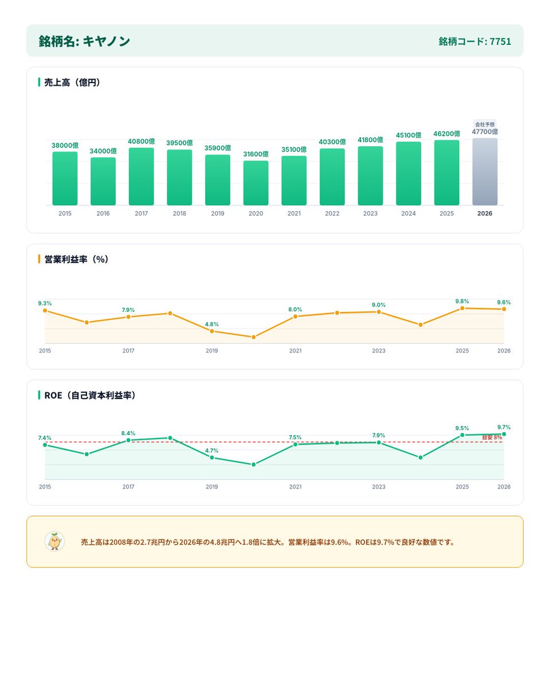Click the 9.0% operating margin data label
Viewport: 550px width, 688px height.
click(379, 305)
